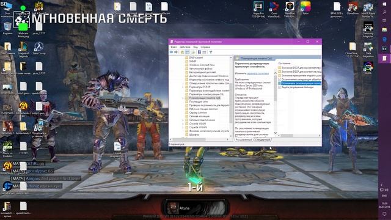
Task: Select Автономные файлы folder in tree
Action: tap(200, 68)
